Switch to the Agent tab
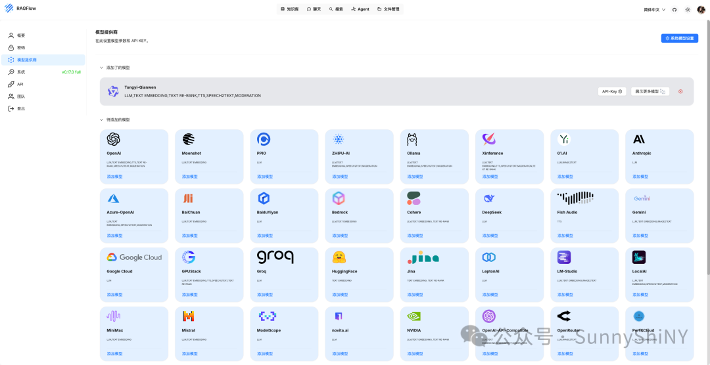The height and width of the screenshot is (365, 710). pyautogui.click(x=360, y=9)
